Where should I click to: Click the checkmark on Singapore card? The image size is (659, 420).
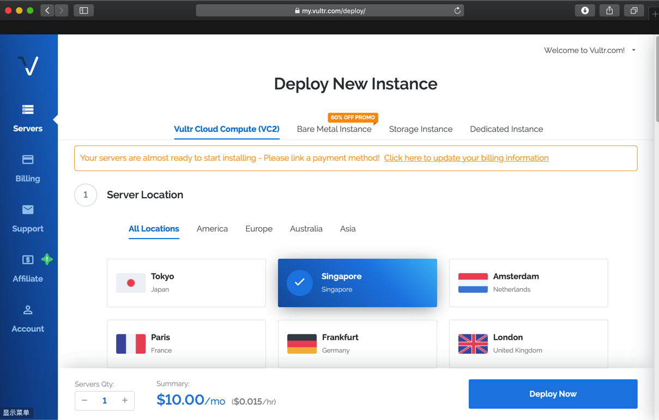tap(300, 283)
